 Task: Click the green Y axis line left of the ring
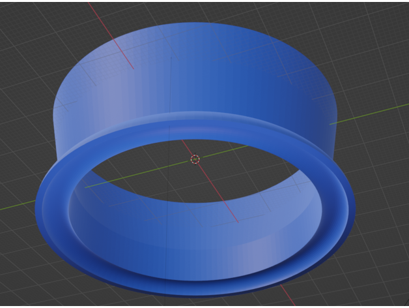16,206
